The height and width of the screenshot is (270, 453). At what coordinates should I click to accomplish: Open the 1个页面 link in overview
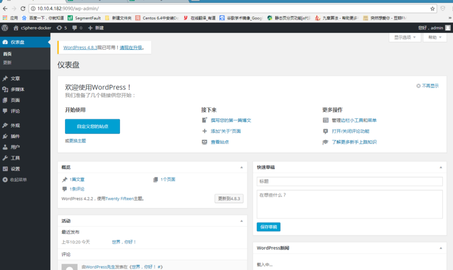168,179
